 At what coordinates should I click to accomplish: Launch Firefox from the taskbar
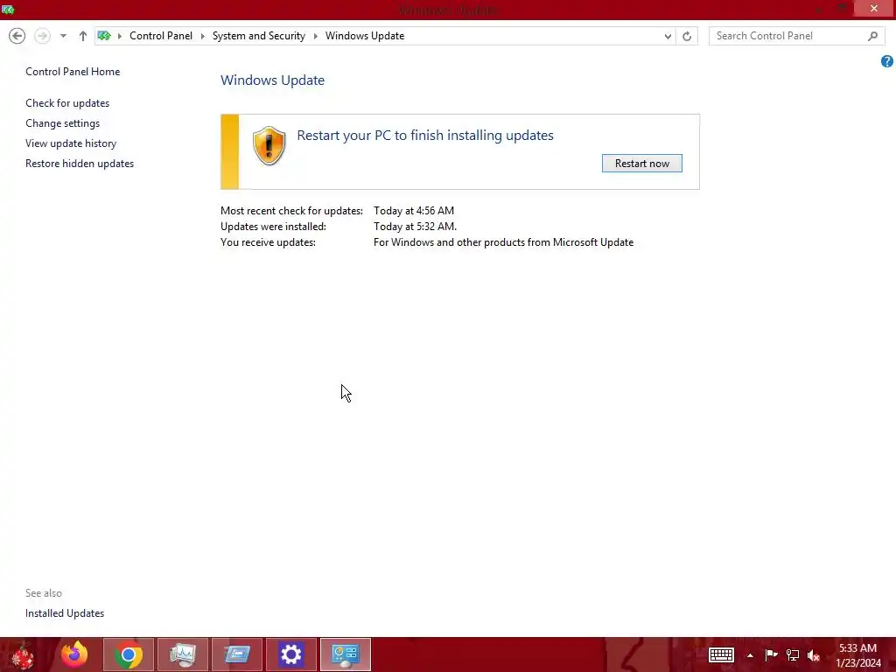click(x=74, y=654)
